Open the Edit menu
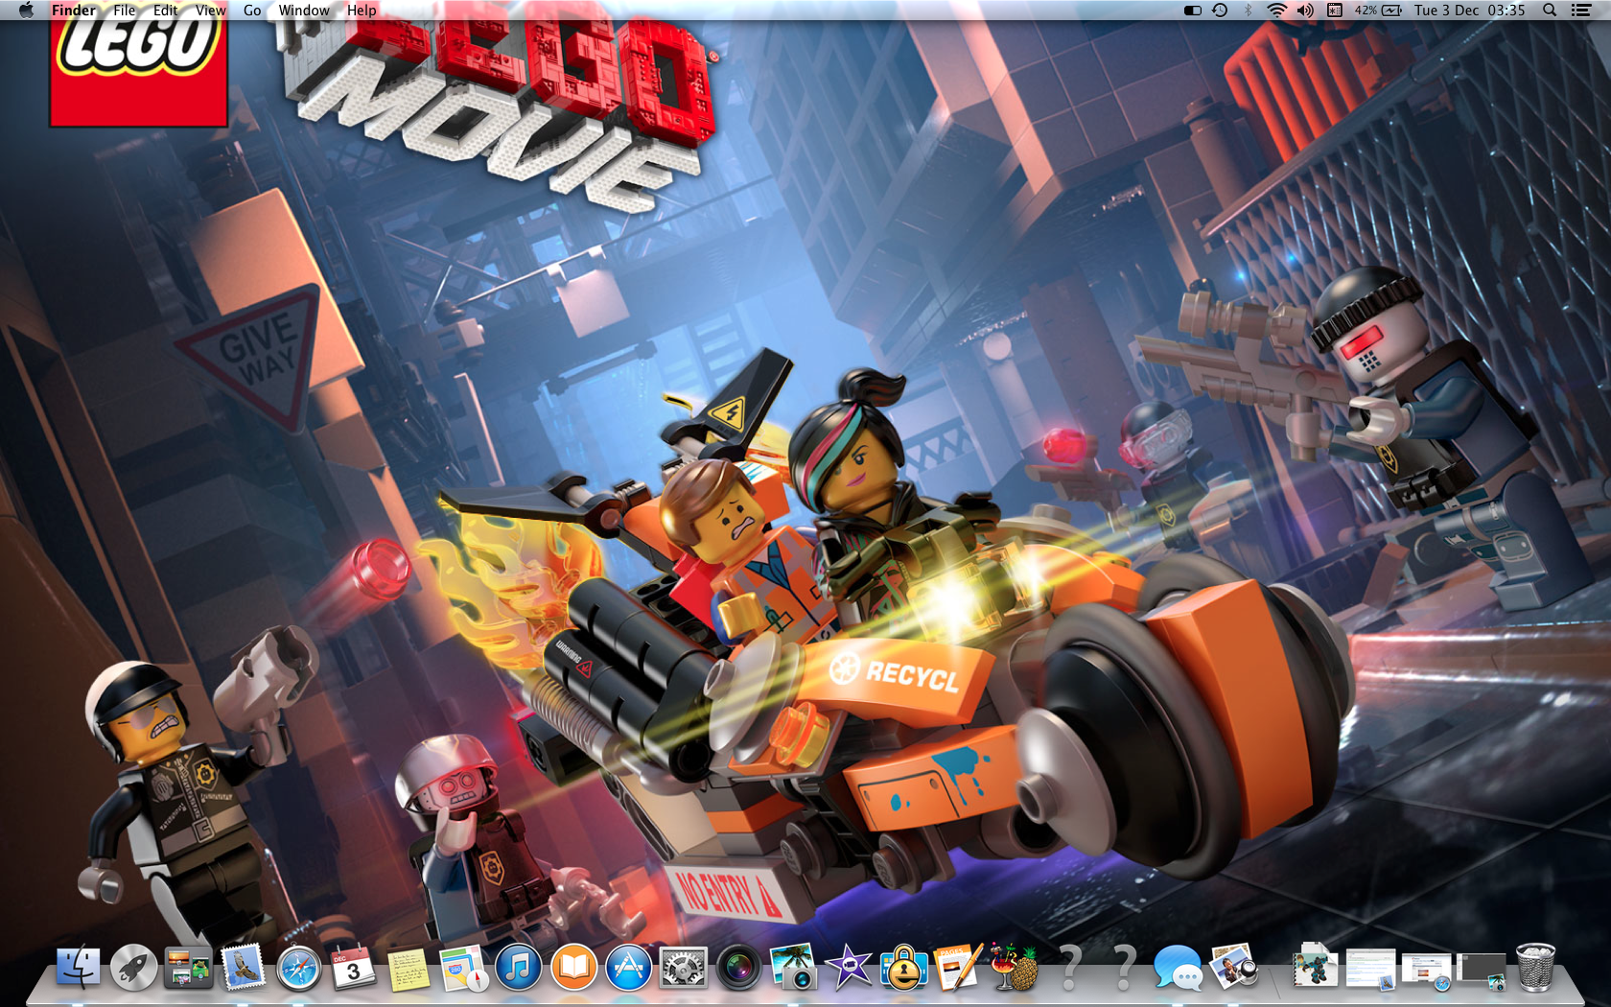 pyautogui.click(x=166, y=11)
